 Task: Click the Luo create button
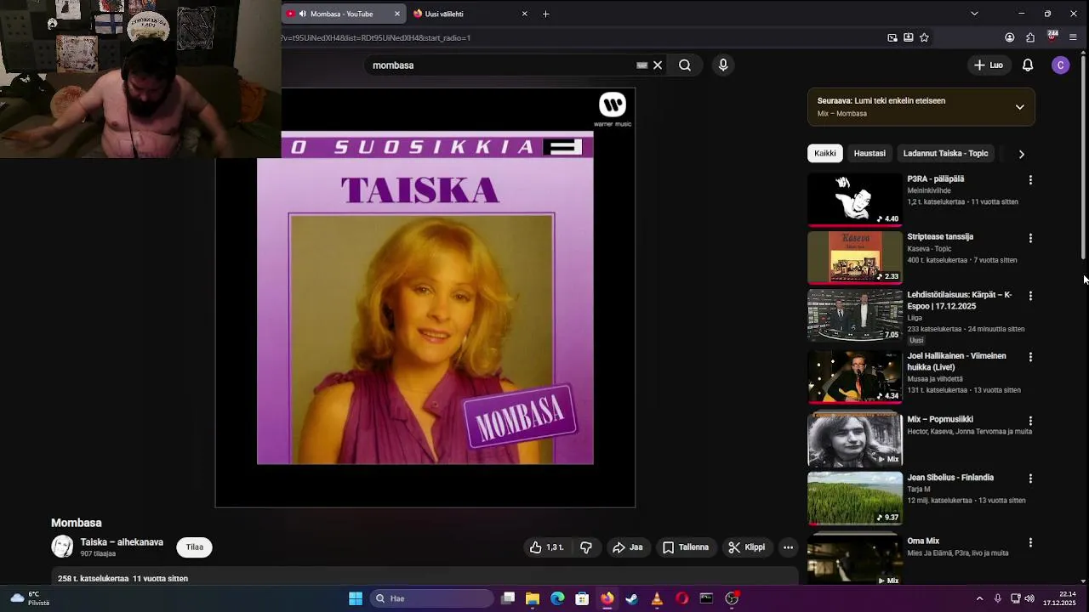(989, 65)
